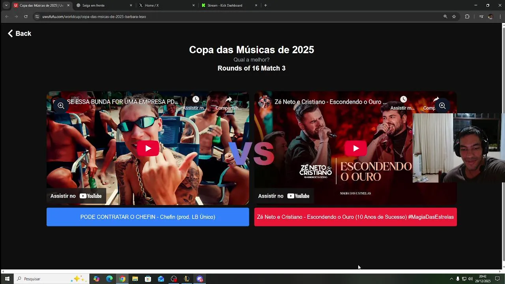Click the browser back arrow
This screenshot has height=284, width=505.
tap(7, 17)
